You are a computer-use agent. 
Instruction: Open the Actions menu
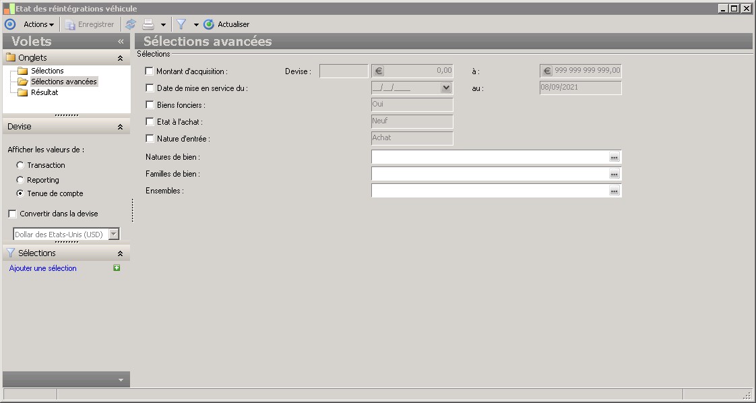(38, 24)
